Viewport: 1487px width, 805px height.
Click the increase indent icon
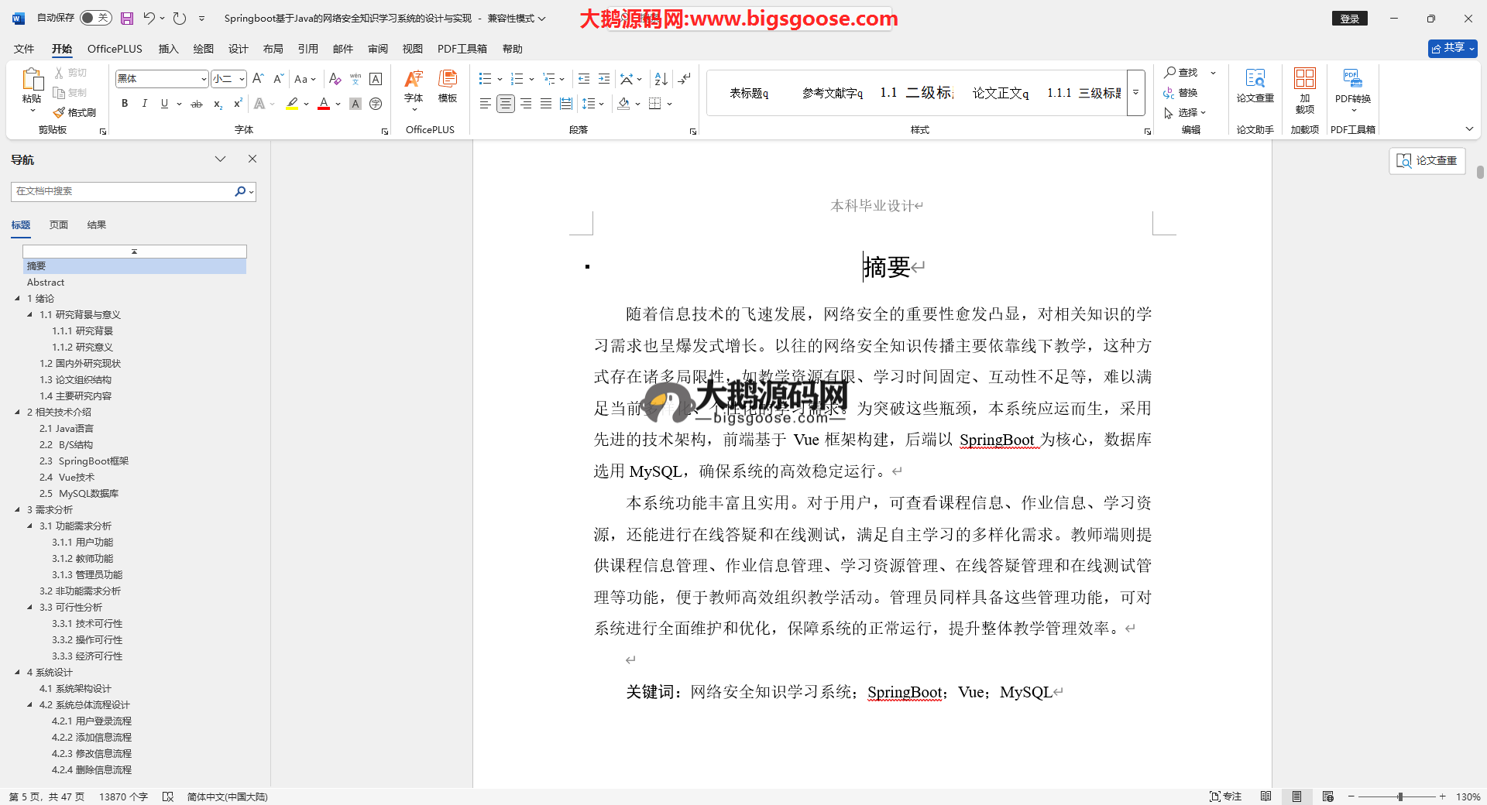point(604,79)
